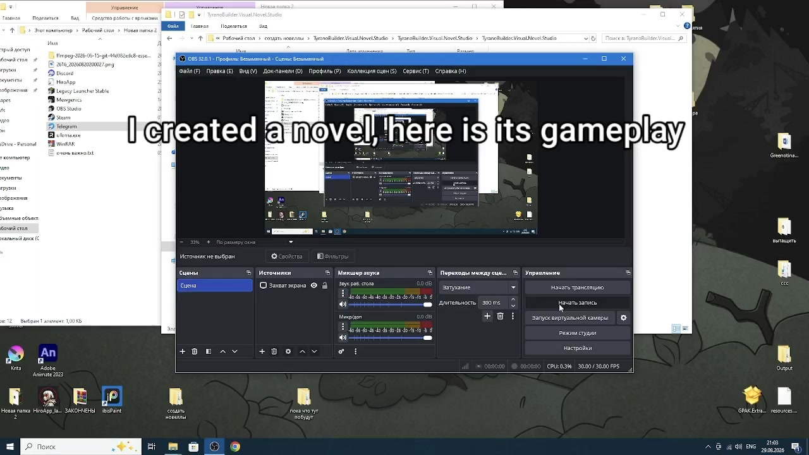Increase transition duration with stepper arrow

513,300
